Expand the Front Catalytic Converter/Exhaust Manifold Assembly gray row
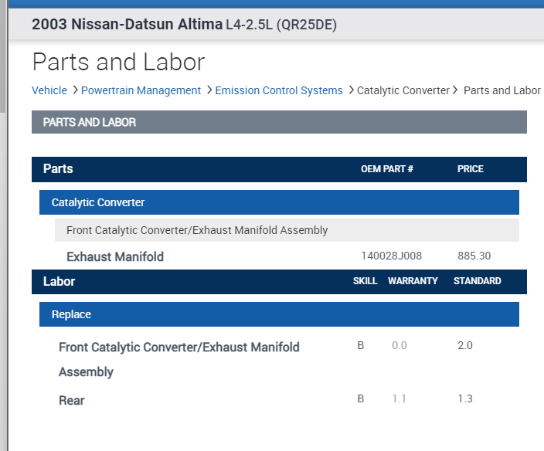Image resolution: width=544 pixels, height=451 pixels. (x=287, y=230)
